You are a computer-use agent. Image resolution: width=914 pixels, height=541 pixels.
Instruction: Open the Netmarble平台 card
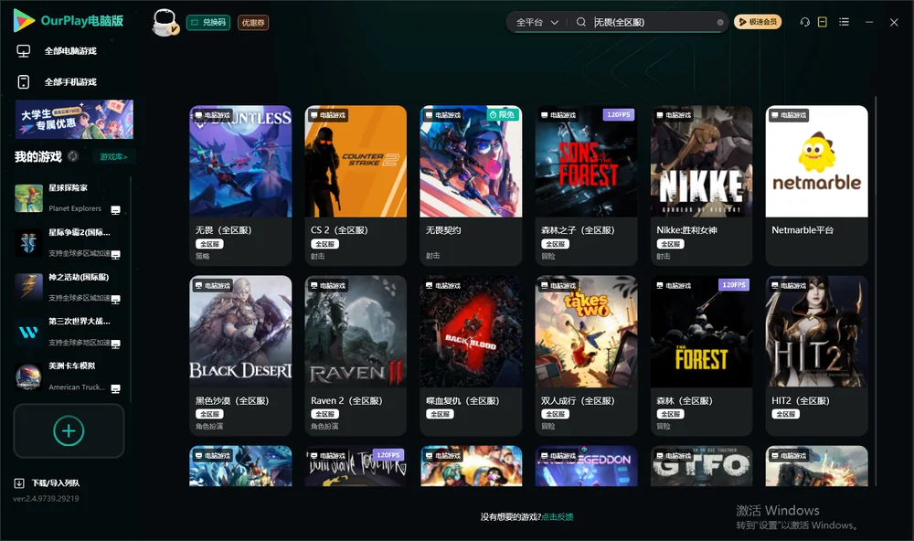click(x=816, y=186)
